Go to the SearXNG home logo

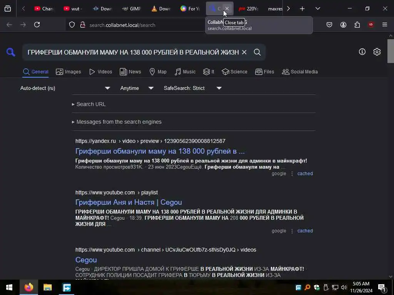point(11,52)
